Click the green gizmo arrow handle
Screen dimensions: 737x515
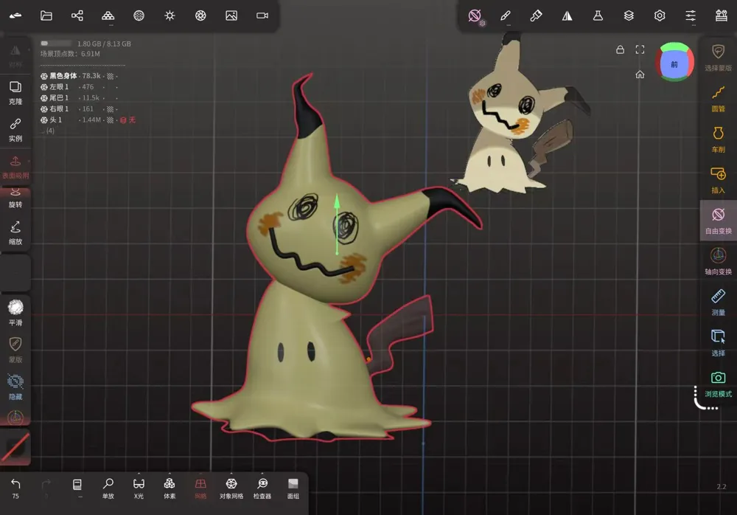coord(337,202)
